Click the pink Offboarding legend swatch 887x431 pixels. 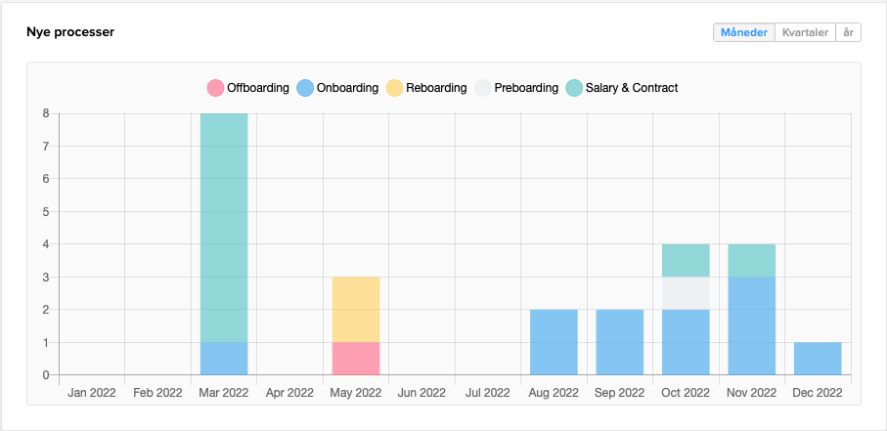(x=215, y=88)
